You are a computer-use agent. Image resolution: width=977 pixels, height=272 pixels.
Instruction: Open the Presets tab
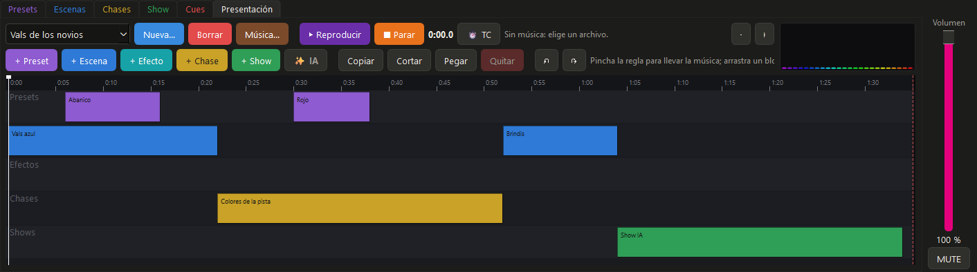[x=23, y=10]
